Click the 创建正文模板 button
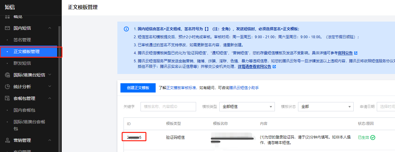 tap(138, 88)
